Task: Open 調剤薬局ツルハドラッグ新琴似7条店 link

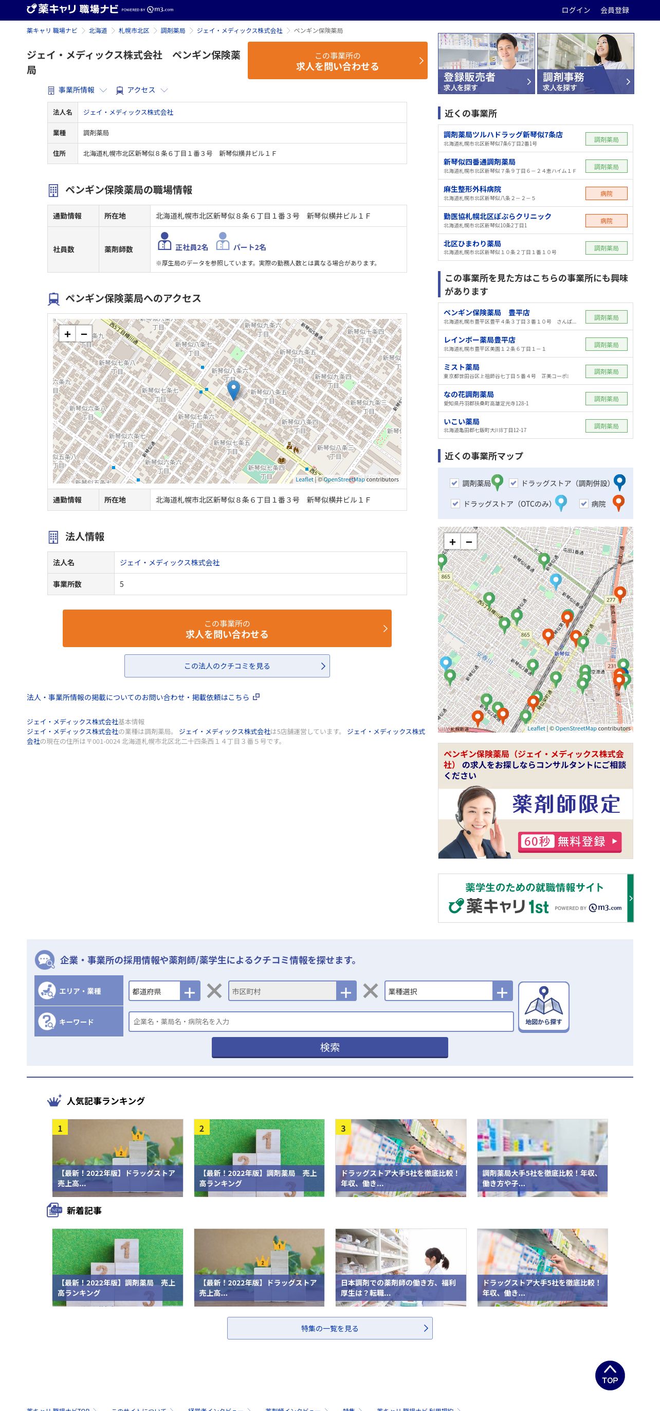Action: point(503,134)
